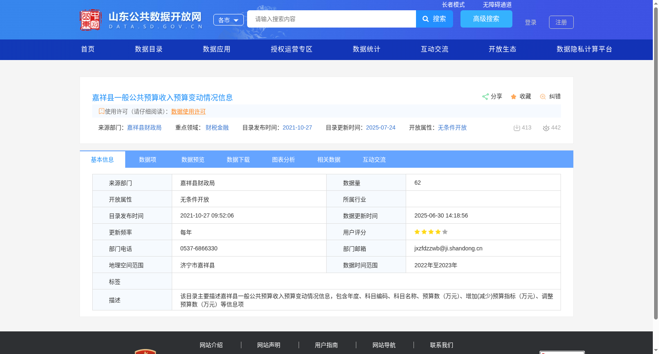Switch to the 图表分析 tab
Image resolution: width=659 pixels, height=354 pixels.
(284, 160)
